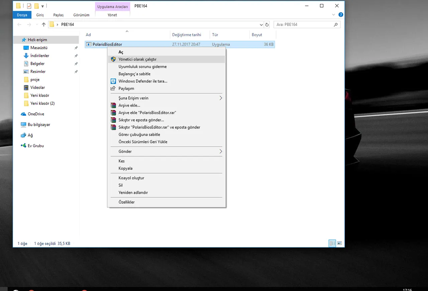Image resolution: width=428 pixels, height=291 pixels.
Task: Open the Dosya ribbon tab
Action: (22, 15)
